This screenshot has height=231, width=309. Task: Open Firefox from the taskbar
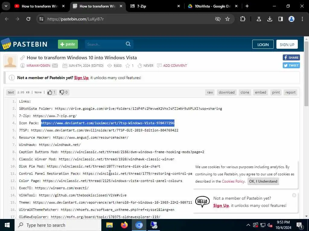tap(124, 225)
